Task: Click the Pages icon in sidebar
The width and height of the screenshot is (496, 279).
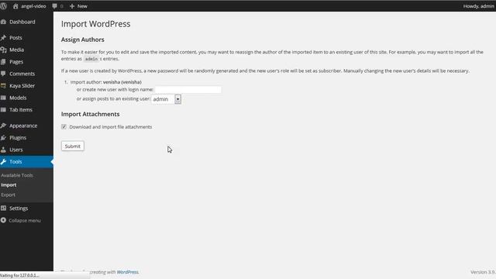Action: (x=3, y=62)
